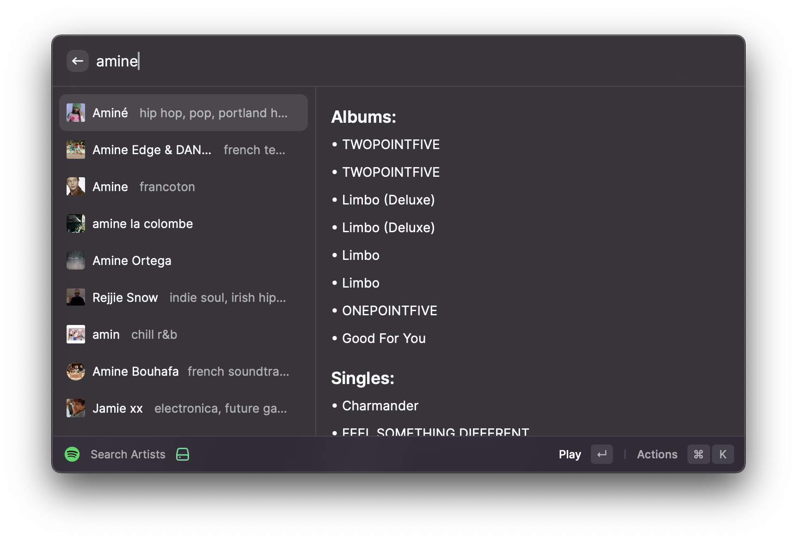This screenshot has height=541, width=797.
Task: Choose amine la colombe from results
Action: (184, 223)
